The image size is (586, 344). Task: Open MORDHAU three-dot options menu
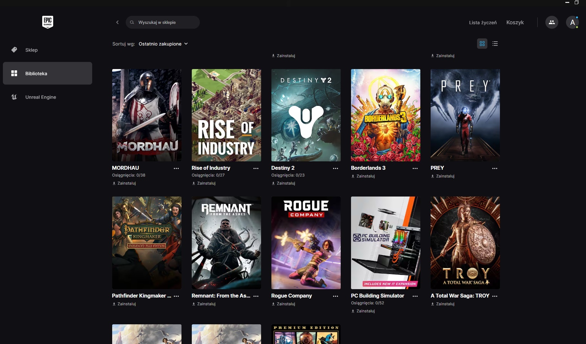coord(176,168)
